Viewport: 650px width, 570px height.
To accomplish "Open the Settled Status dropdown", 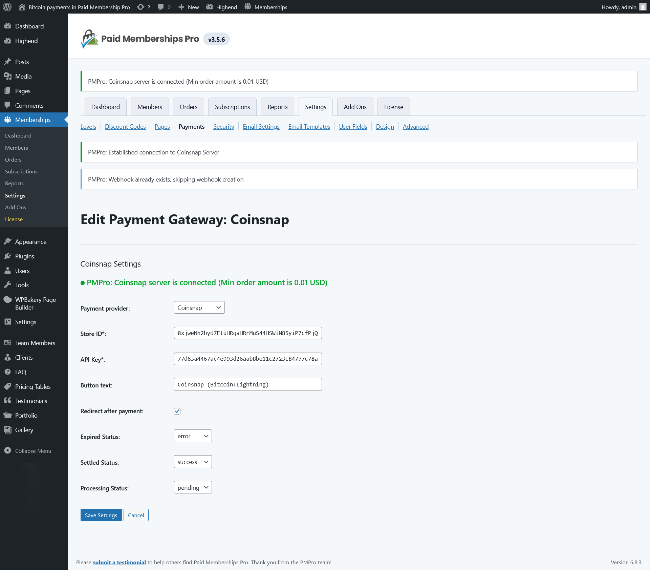I will pos(193,462).
